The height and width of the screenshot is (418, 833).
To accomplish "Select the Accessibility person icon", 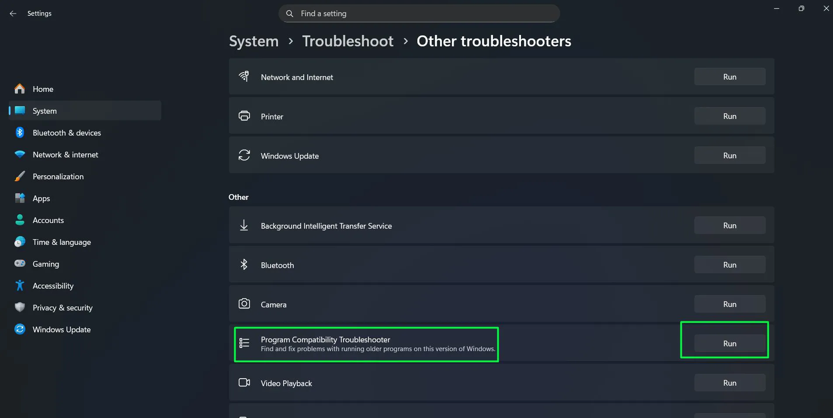I will [20, 286].
